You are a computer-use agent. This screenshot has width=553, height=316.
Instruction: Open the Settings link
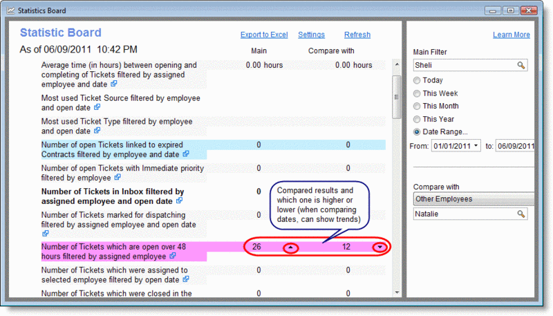pos(311,35)
